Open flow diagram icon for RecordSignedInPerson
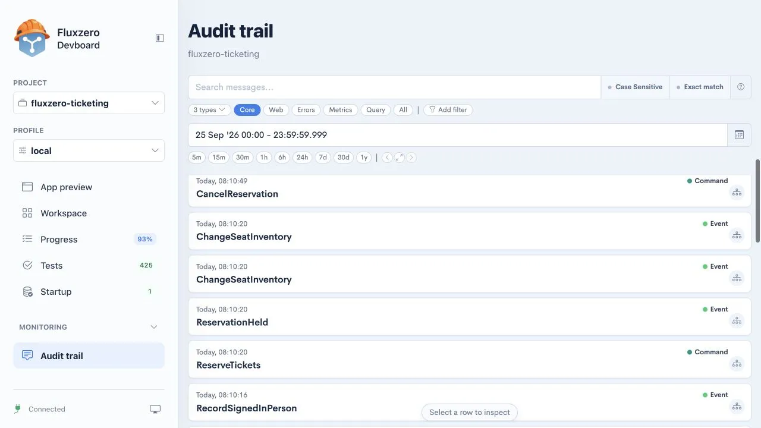 pyautogui.click(x=737, y=407)
